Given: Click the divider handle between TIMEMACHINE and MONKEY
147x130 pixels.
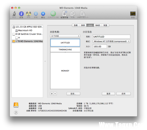Looking at the screenshot, I should [x=65, y=52].
